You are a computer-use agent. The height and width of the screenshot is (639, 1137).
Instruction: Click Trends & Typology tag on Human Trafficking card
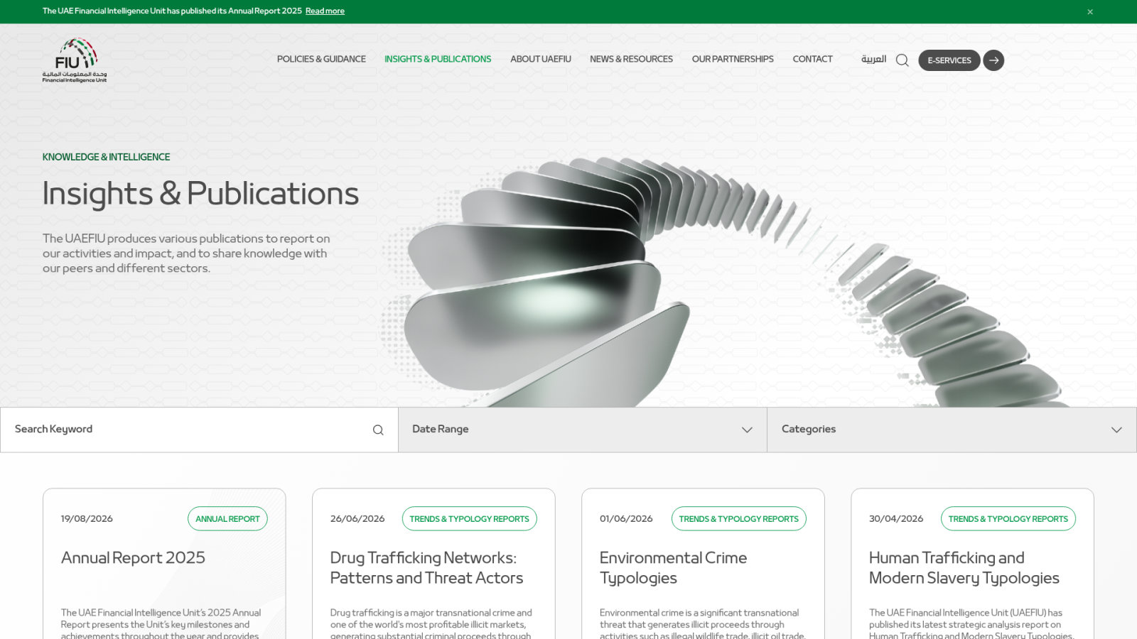coord(1008,519)
